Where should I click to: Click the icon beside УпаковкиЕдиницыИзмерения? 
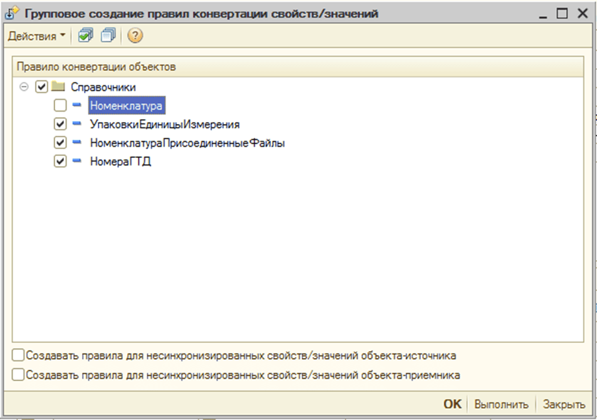pyautogui.click(x=77, y=124)
